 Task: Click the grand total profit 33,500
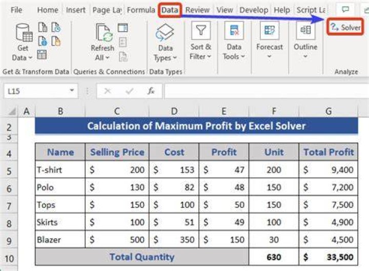click(x=329, y=257)
